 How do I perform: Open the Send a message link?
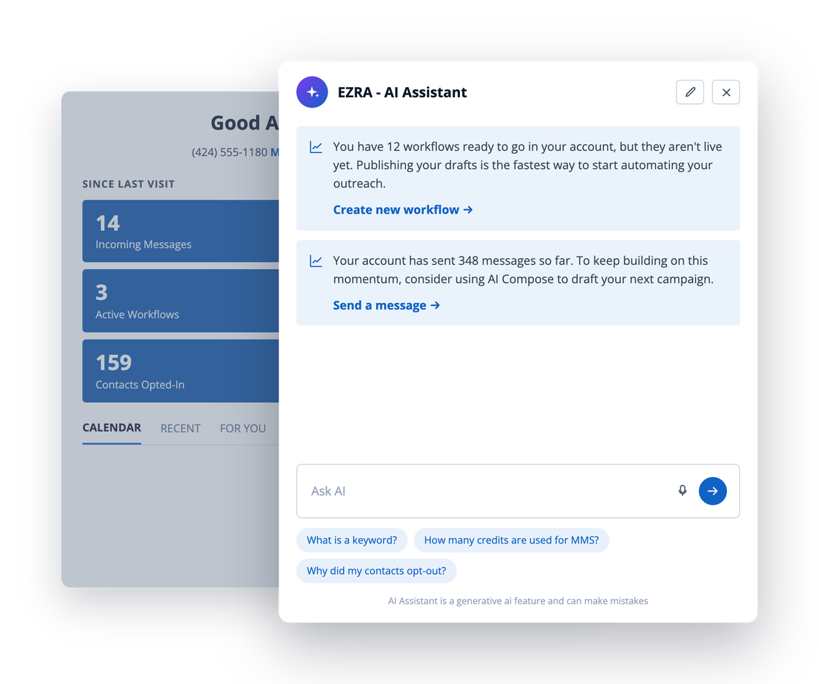387,305
